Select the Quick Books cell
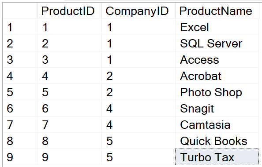 [217, 141]
